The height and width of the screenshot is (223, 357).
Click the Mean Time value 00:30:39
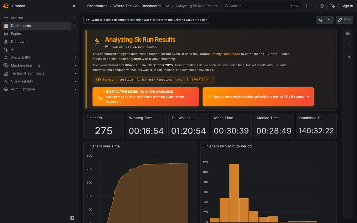point(231,131)
